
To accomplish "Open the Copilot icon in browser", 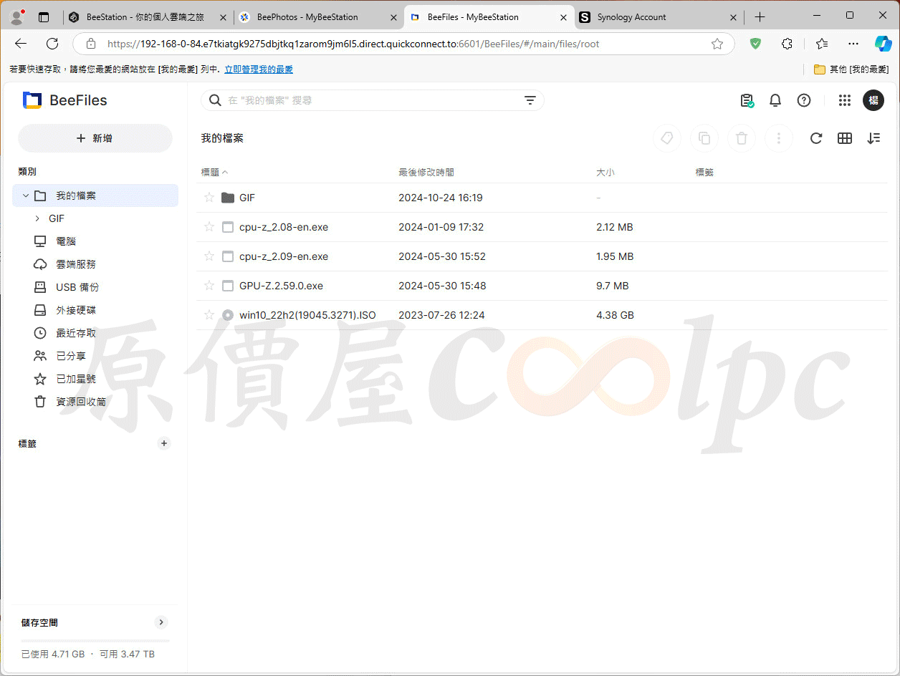I will pyautogui.click(x=883, y=44).
